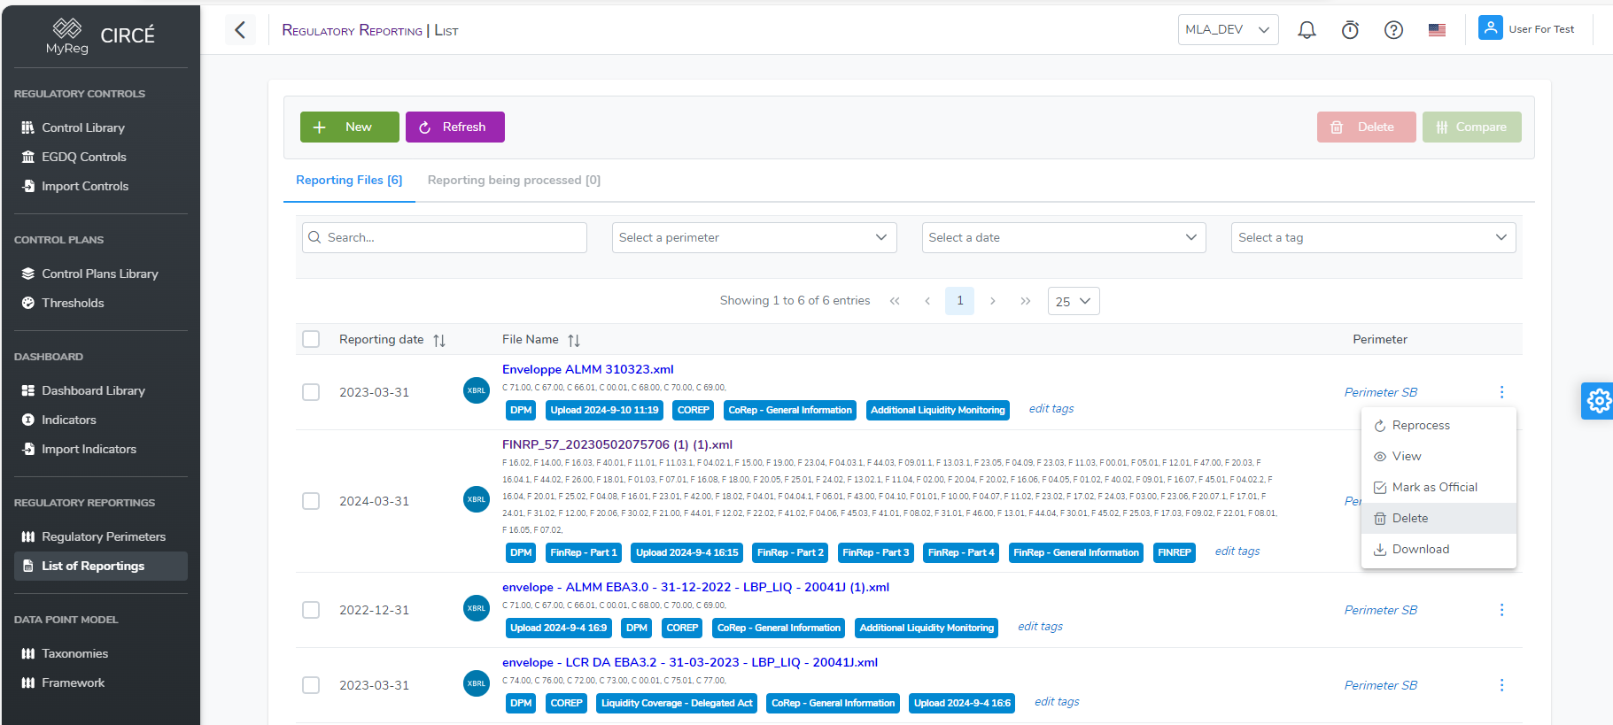1613x725 pixels.
Task: Check the 2024-03-31 FINRP row checkbox
Action: (311, 501)
